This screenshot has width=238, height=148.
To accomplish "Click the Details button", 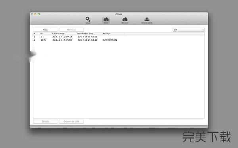I will click(x=45, y=122).
